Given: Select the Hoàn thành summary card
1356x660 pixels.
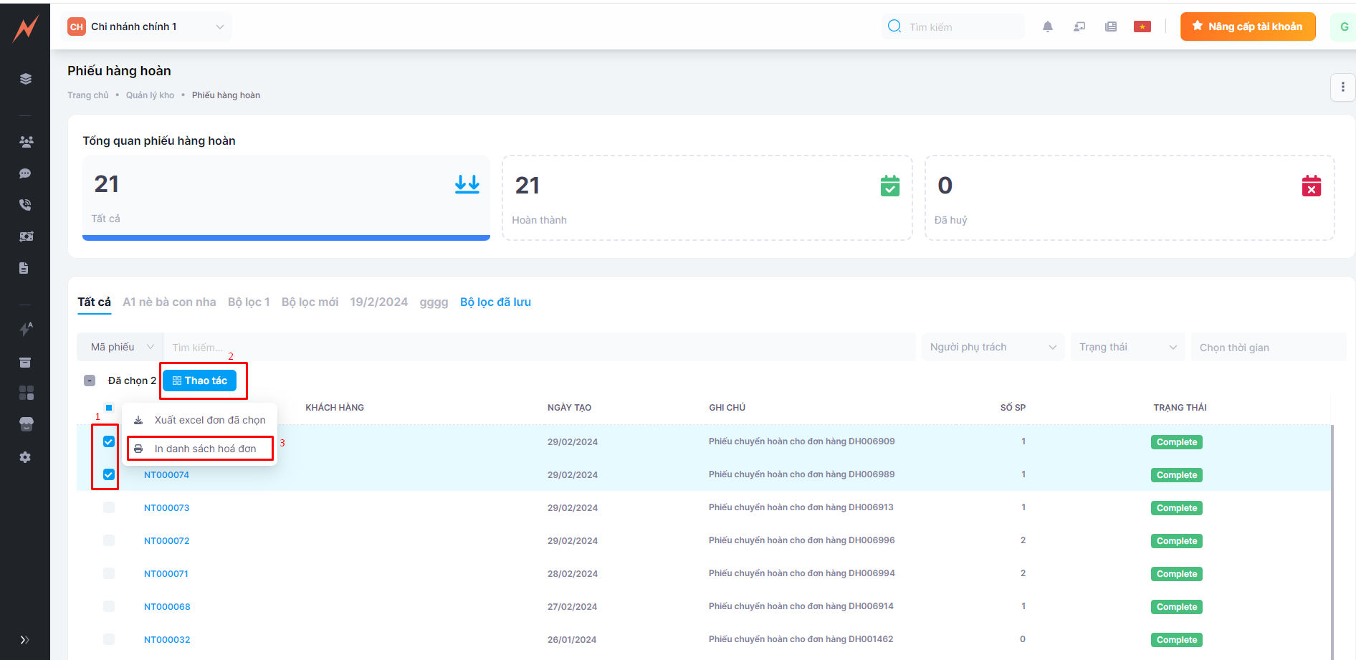Looking at the screenshot, I should coord(707,198).
